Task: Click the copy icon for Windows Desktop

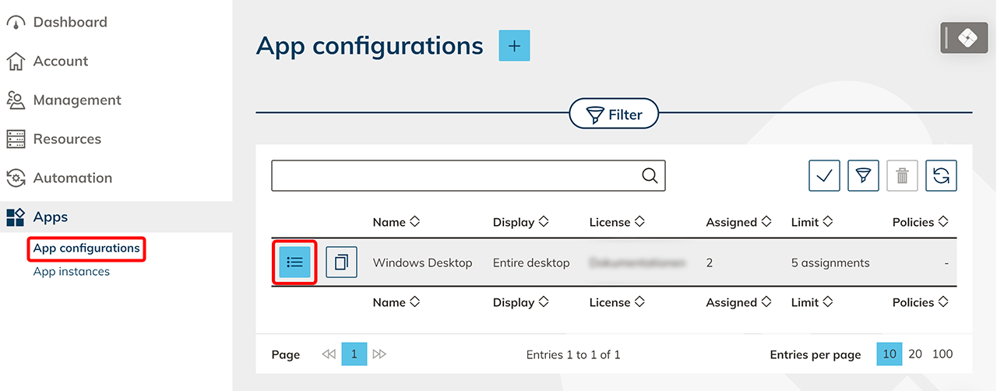Action: 341,262
